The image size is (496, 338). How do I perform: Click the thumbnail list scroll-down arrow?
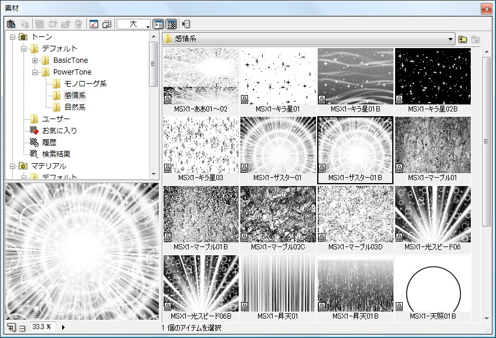(486, 318)
